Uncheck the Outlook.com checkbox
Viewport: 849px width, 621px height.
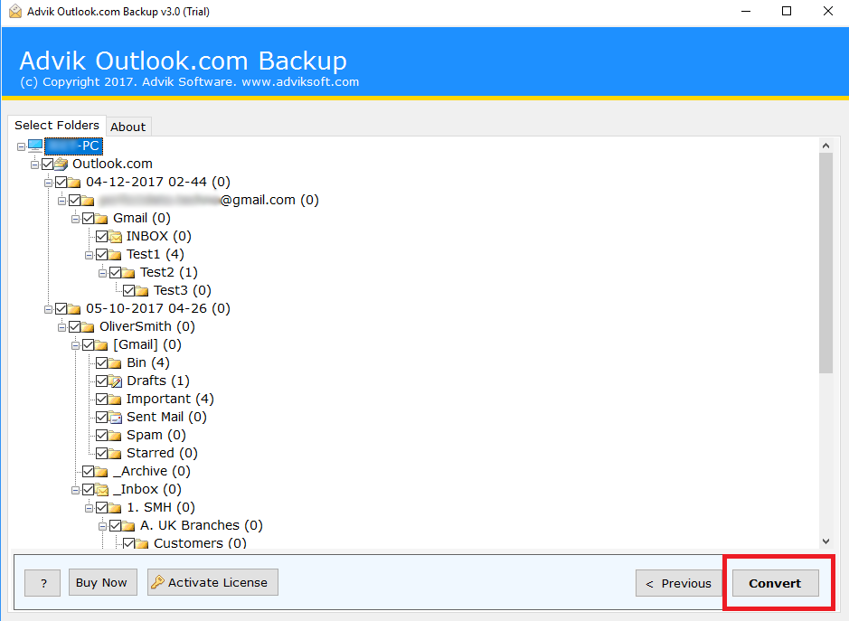[48, 164]
